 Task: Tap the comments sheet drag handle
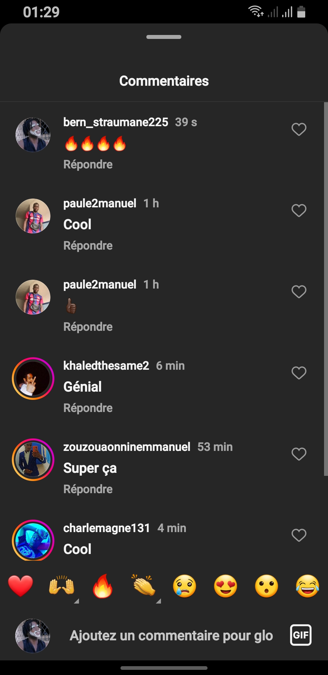click(x=164, y=37)
